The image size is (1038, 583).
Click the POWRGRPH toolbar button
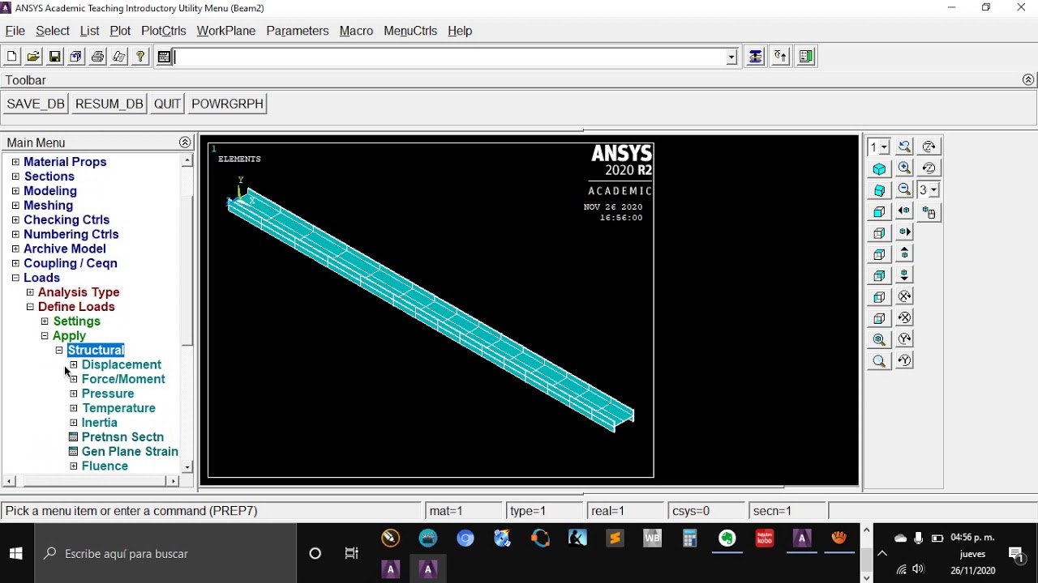228,104
